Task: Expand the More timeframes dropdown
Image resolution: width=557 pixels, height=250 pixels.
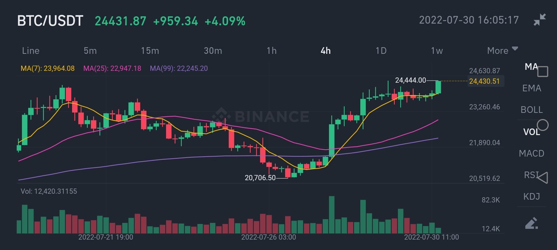Action: (502, 51)
